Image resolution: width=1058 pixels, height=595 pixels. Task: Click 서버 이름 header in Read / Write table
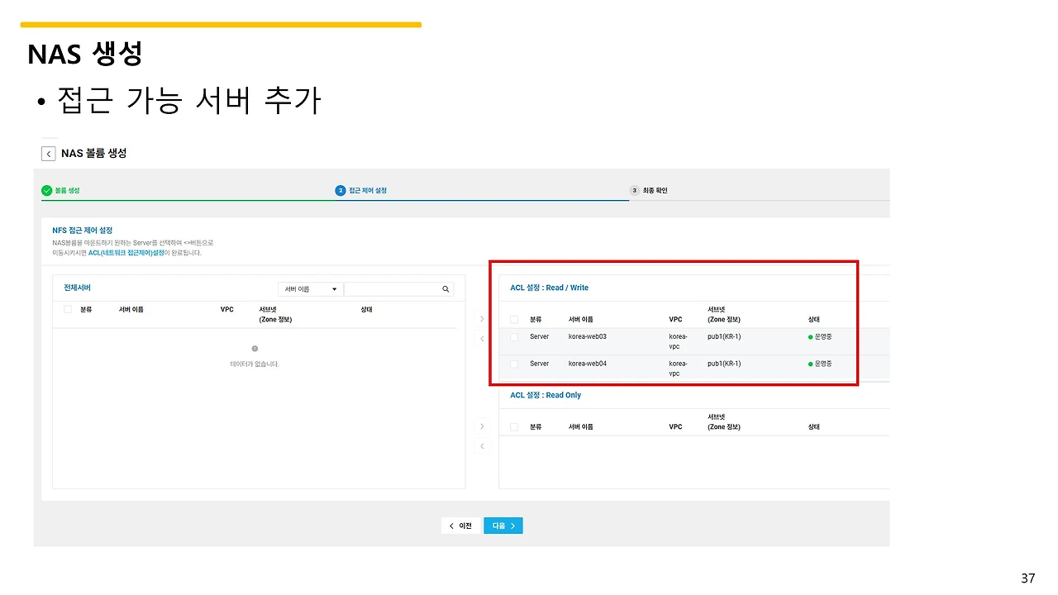click(x=581, y=319)
